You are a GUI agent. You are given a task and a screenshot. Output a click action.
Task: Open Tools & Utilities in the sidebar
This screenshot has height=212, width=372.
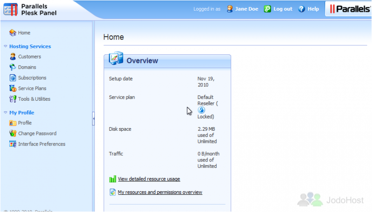[x=34, y=99]
